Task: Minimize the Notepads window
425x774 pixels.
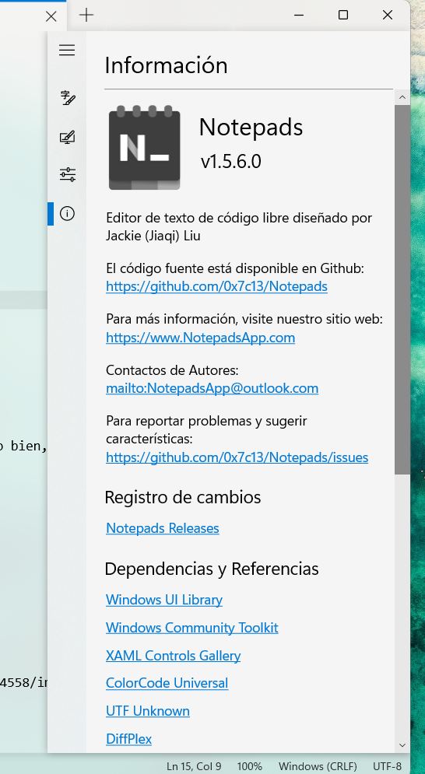Action: [298, 15]
